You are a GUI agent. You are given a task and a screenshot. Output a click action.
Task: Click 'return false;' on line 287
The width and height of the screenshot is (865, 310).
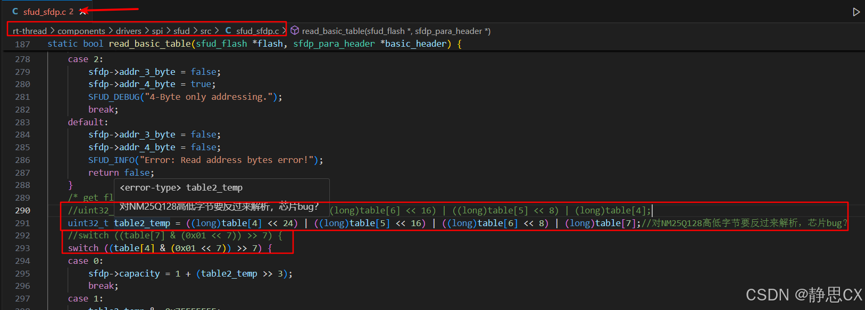(121, 173)
